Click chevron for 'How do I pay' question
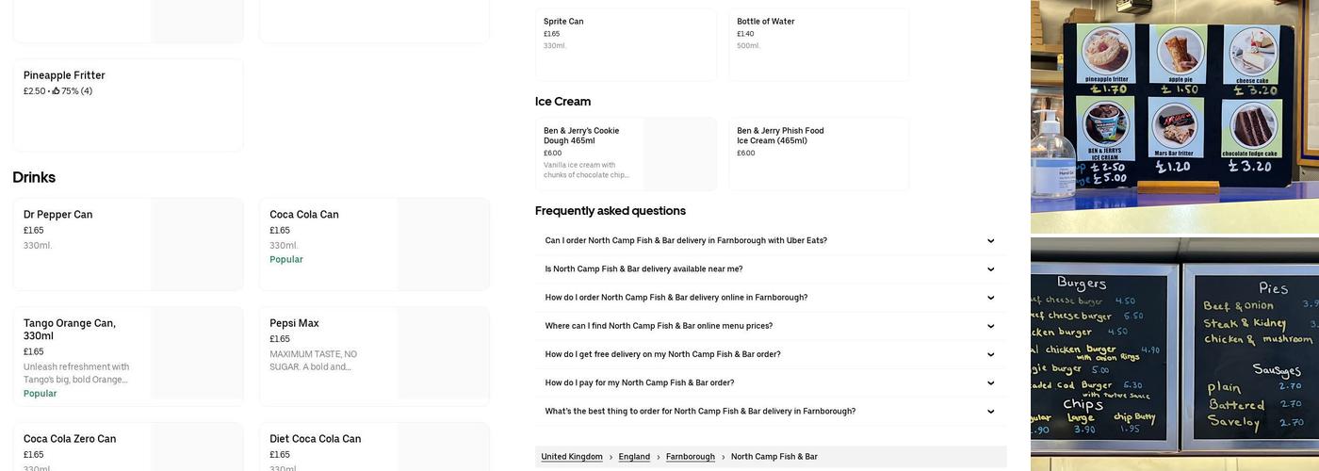Image resolution: width=1319 pixels, height=471 pixels. tap(990, 383)
